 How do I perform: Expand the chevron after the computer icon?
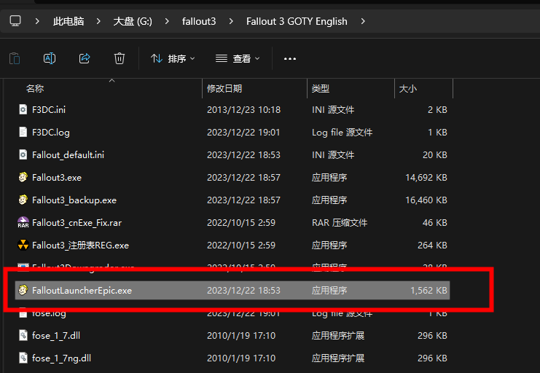(37, 21)
